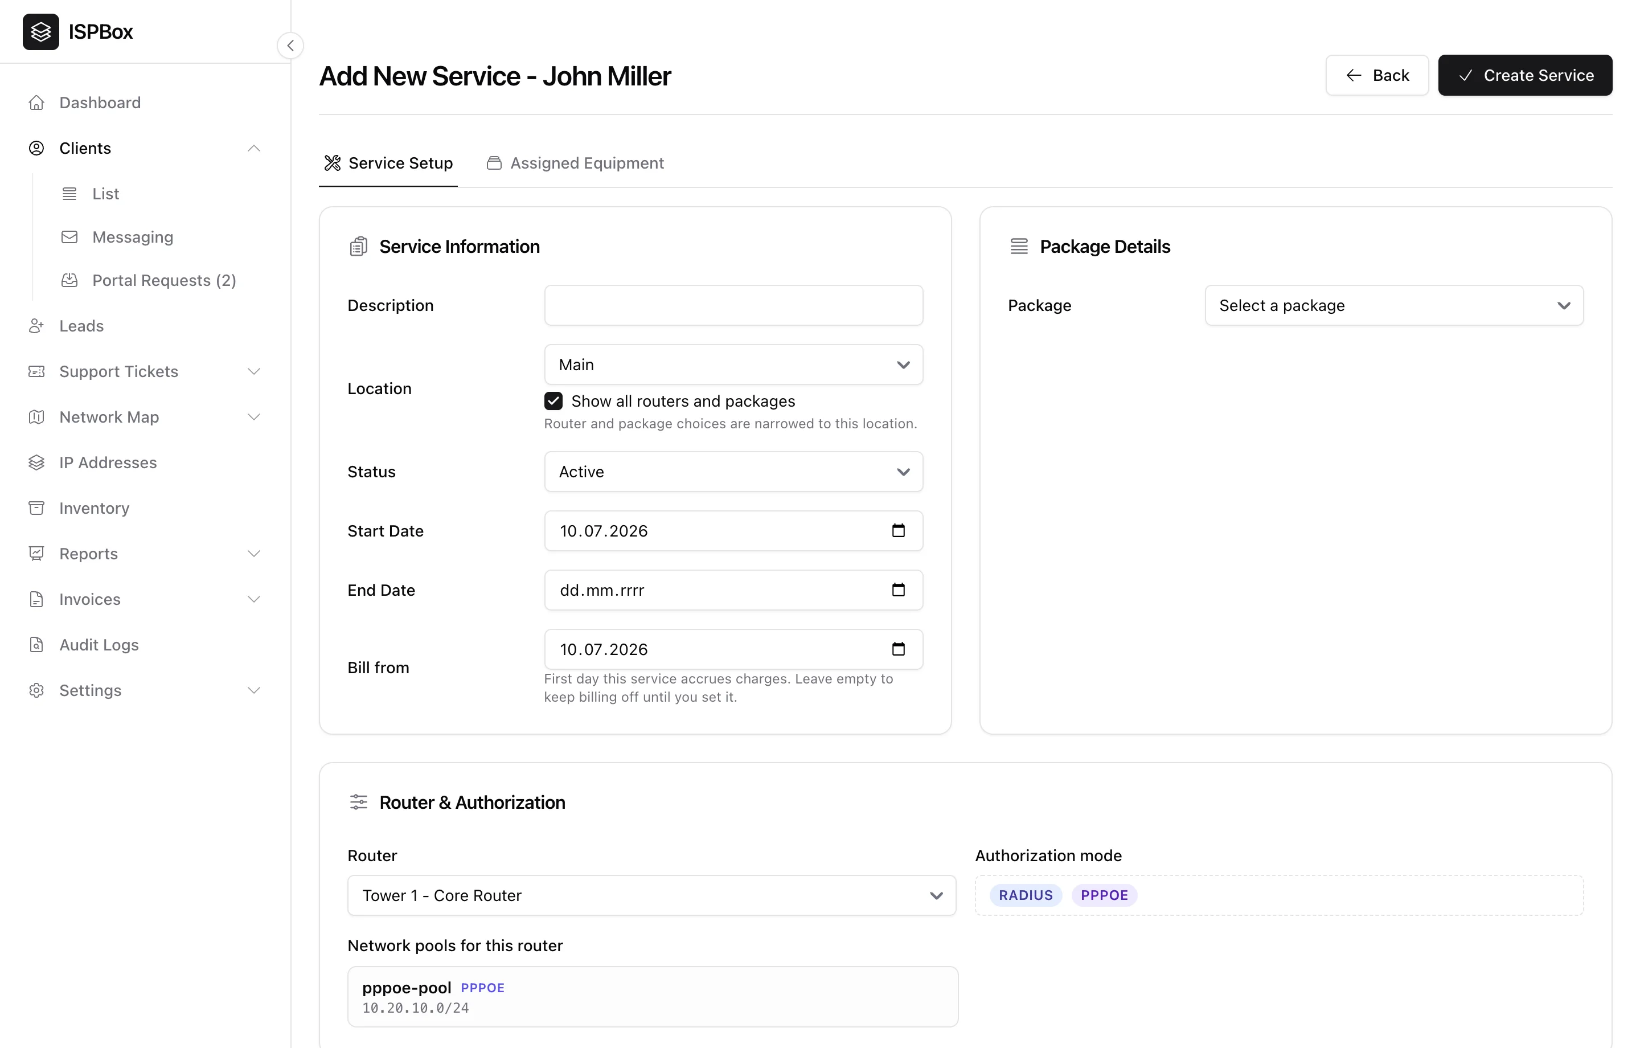Select the pppoe-pool network pool card

pos(653,996)
